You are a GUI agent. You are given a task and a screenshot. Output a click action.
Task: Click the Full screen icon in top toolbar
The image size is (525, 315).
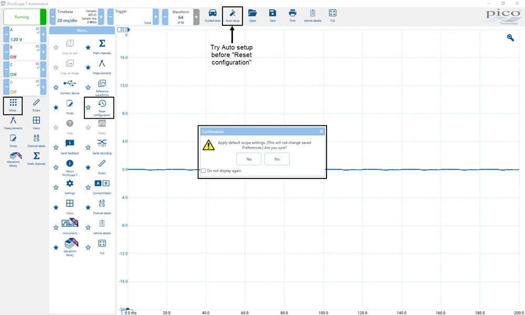click(x=332, y=15)
